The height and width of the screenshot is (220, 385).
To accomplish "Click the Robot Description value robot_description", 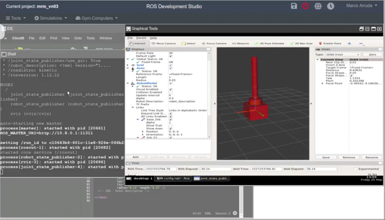I will (182, 101).
